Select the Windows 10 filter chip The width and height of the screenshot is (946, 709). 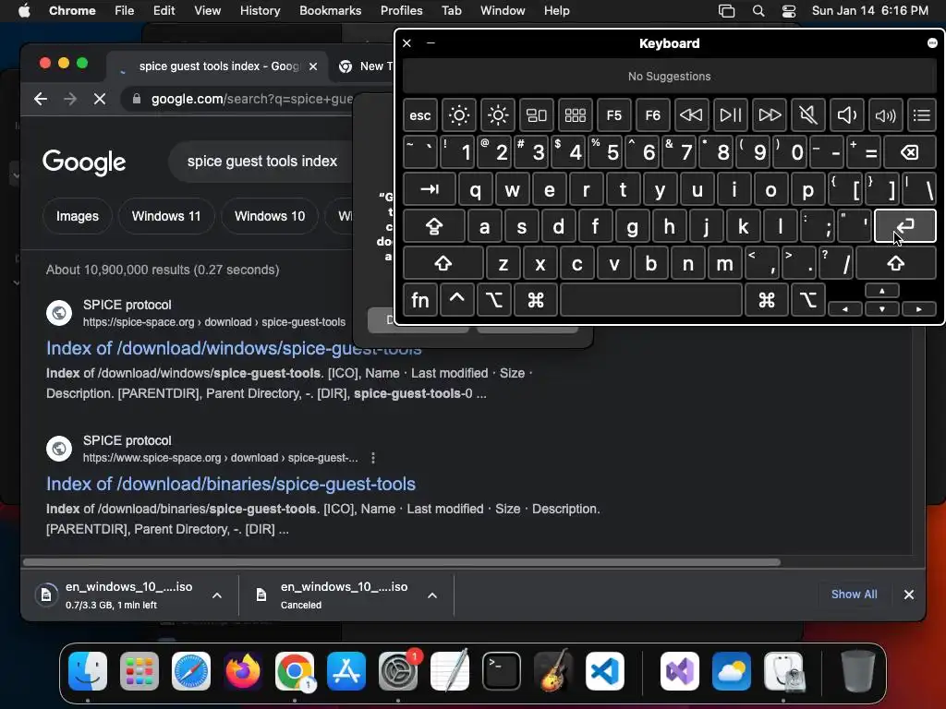pyautogui.click(x=270, y=216)
